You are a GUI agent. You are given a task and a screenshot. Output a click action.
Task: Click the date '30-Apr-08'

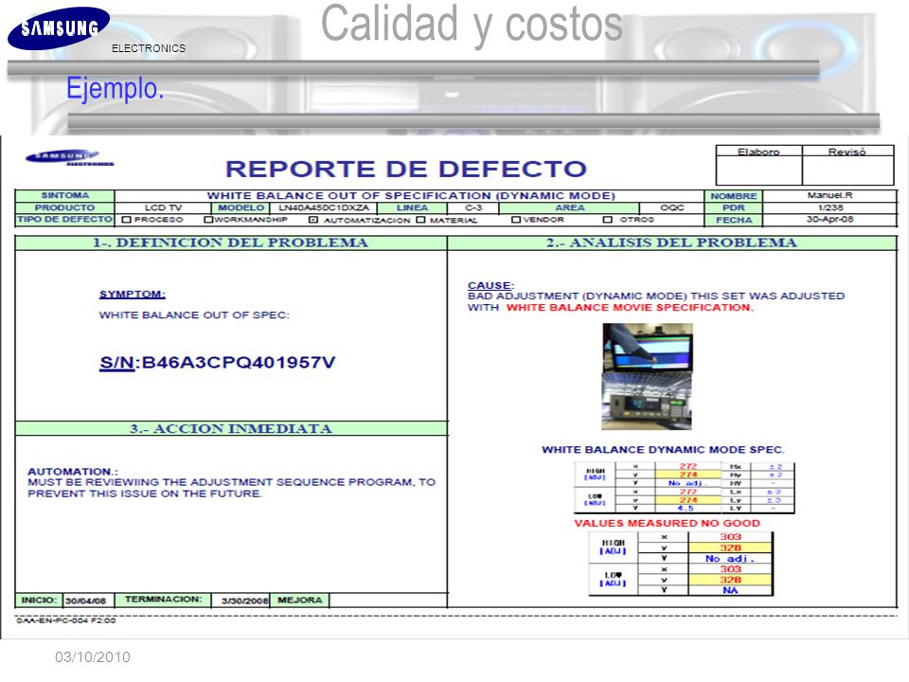829,219
